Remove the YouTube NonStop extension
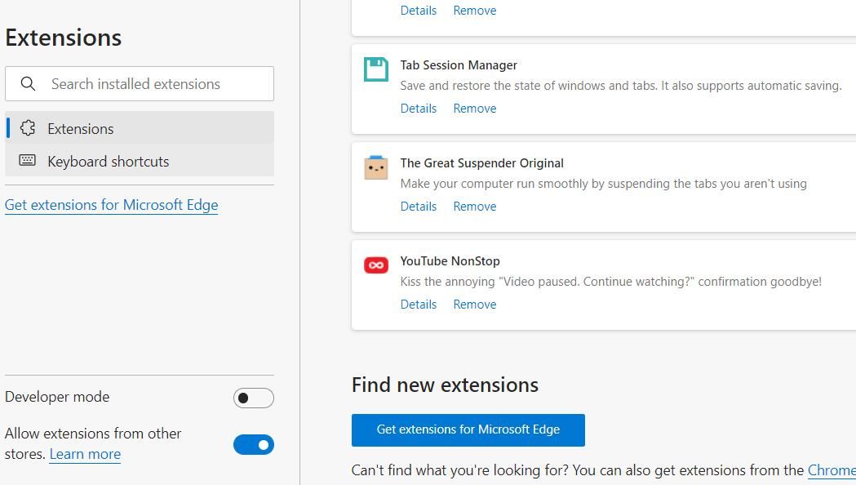This screenshot has width=856, height=485. point(474,305)
